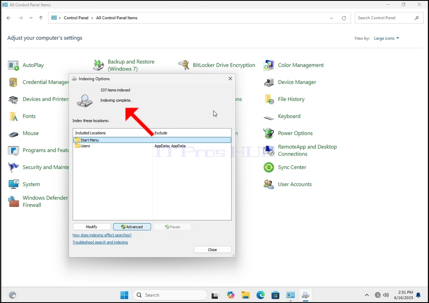The height and width of the screenshot is (303, 429).
Task: Select the Start Menu indexed location
Action: tap(152, 140)
